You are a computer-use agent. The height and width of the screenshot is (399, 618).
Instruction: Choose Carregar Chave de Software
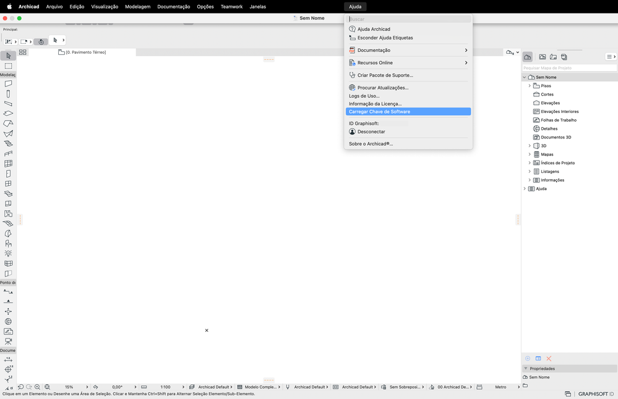click(x=408, y=112)
